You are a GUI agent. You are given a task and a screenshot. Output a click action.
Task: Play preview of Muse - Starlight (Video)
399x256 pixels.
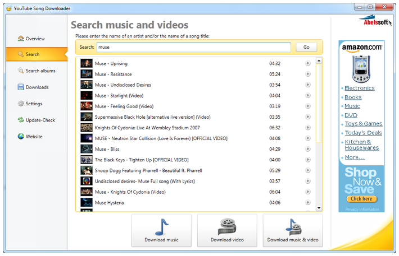coord(308,96)
